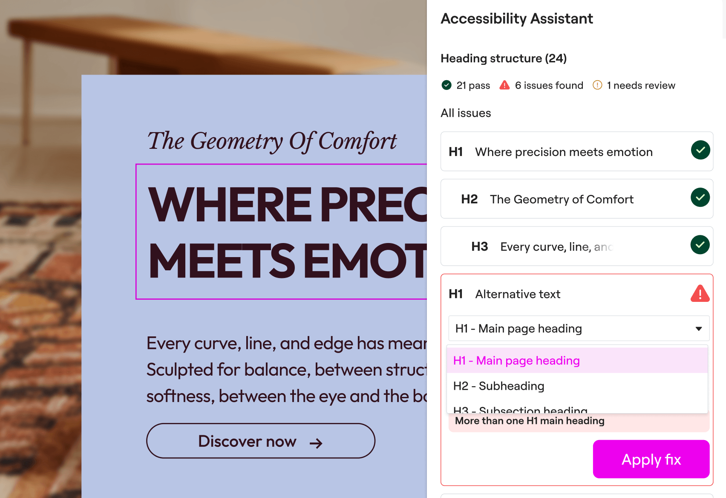Click the dropdown caret arrow

(698, 329)
